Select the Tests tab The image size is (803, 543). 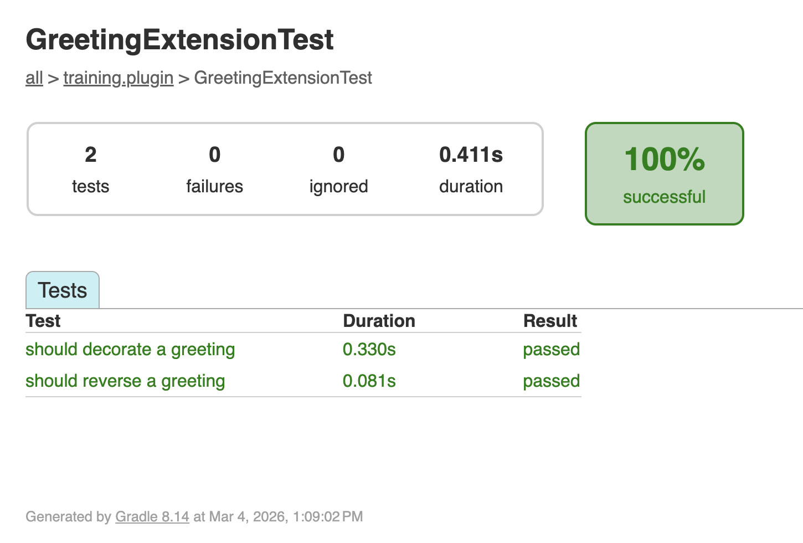[62, 290]
